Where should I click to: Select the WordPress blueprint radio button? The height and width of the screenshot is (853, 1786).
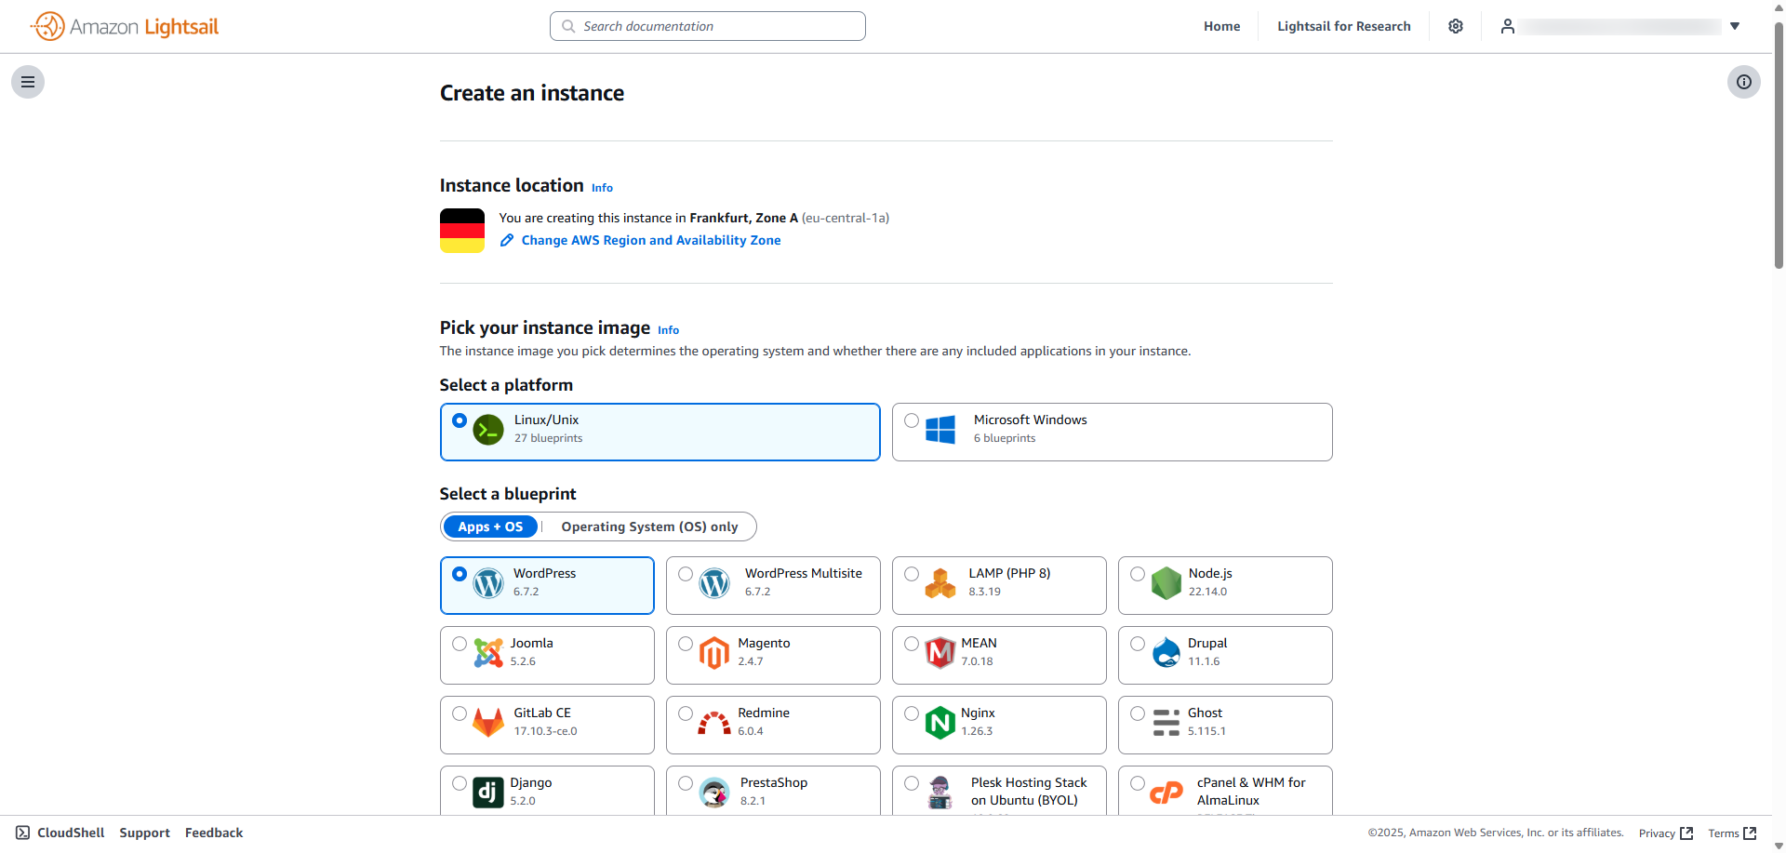click(460, 574)
